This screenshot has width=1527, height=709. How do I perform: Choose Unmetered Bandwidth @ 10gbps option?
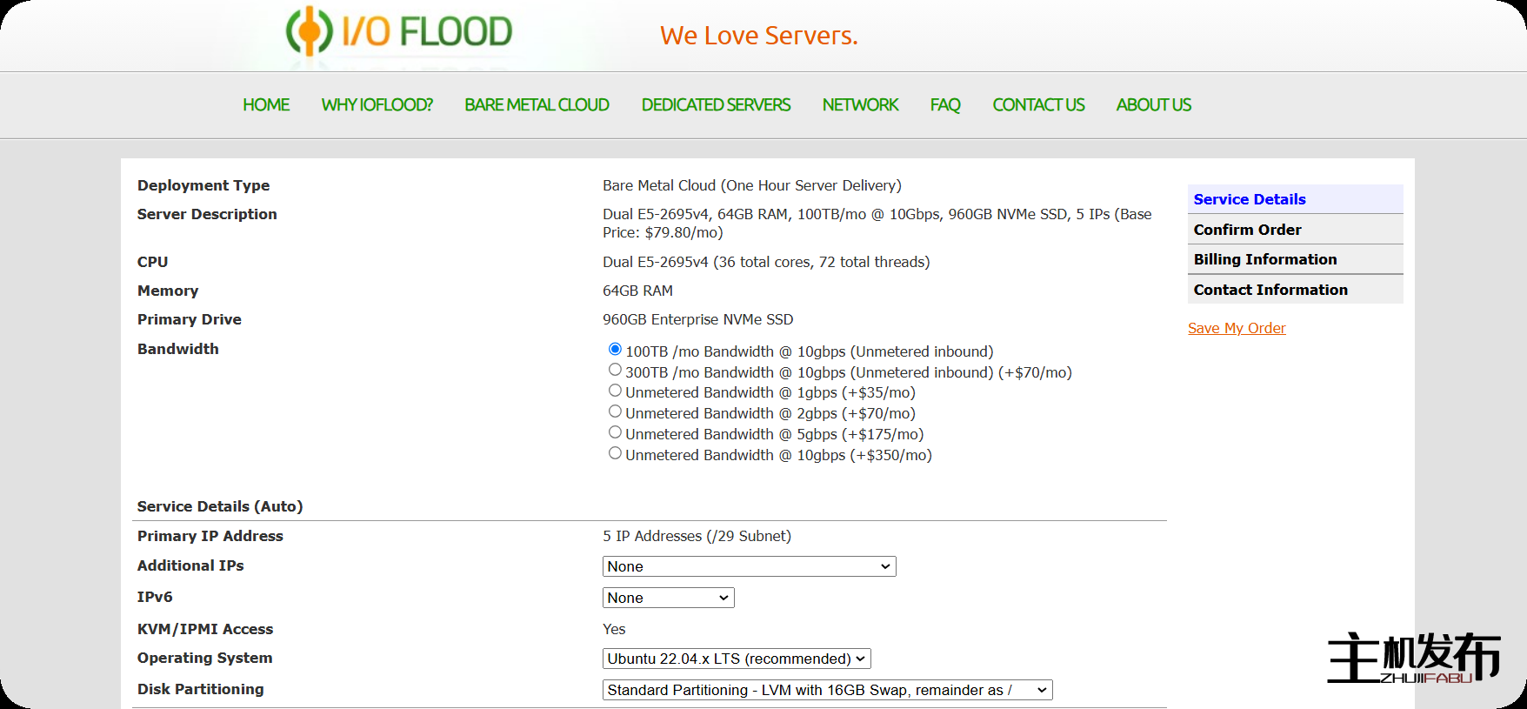coord(615,453)
